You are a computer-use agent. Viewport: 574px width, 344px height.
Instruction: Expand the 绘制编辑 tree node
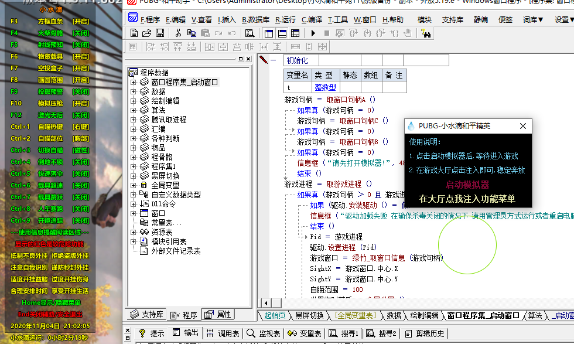[133, 101]
